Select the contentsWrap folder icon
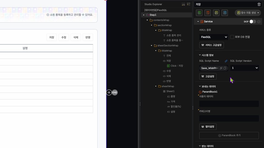The height and width of the screenshot is (148, 264). 151,20
